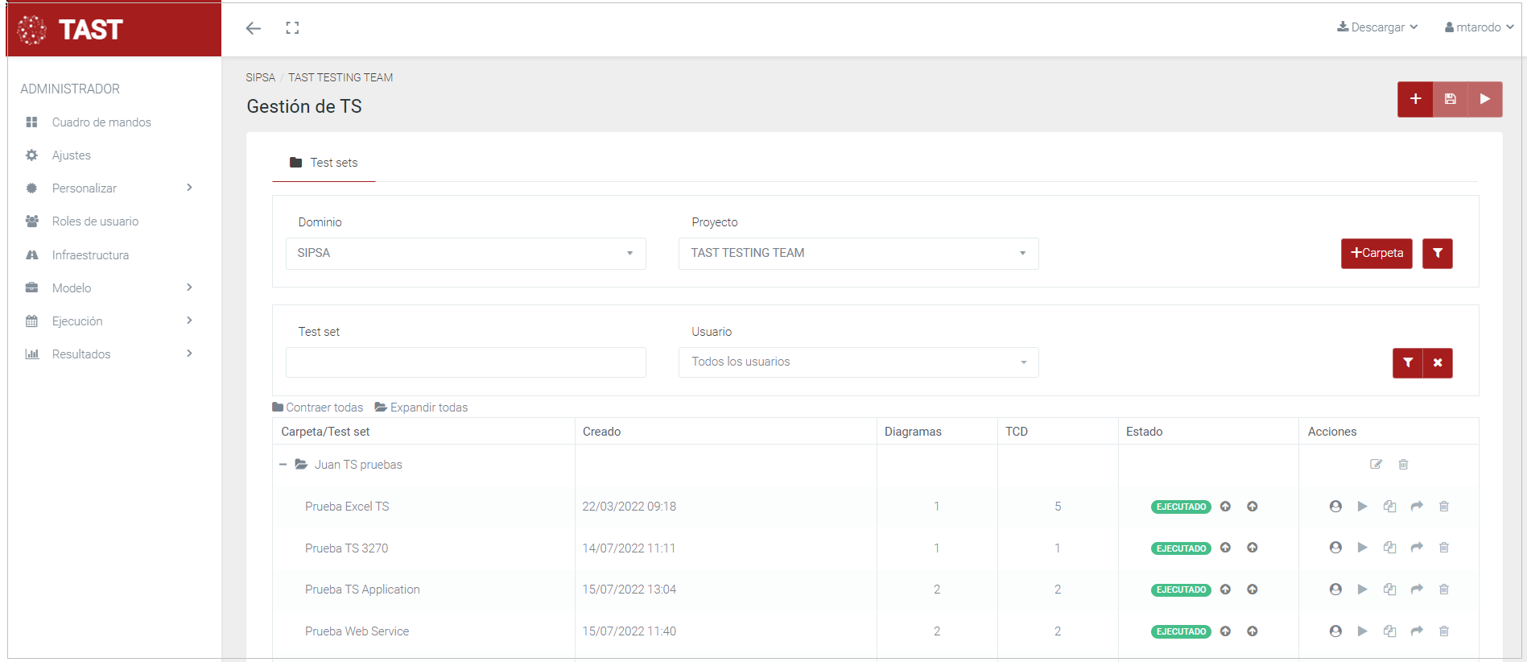Edit the Juan TS pruebas folder
The image size is (1527, 662).
coord(1376,465)
